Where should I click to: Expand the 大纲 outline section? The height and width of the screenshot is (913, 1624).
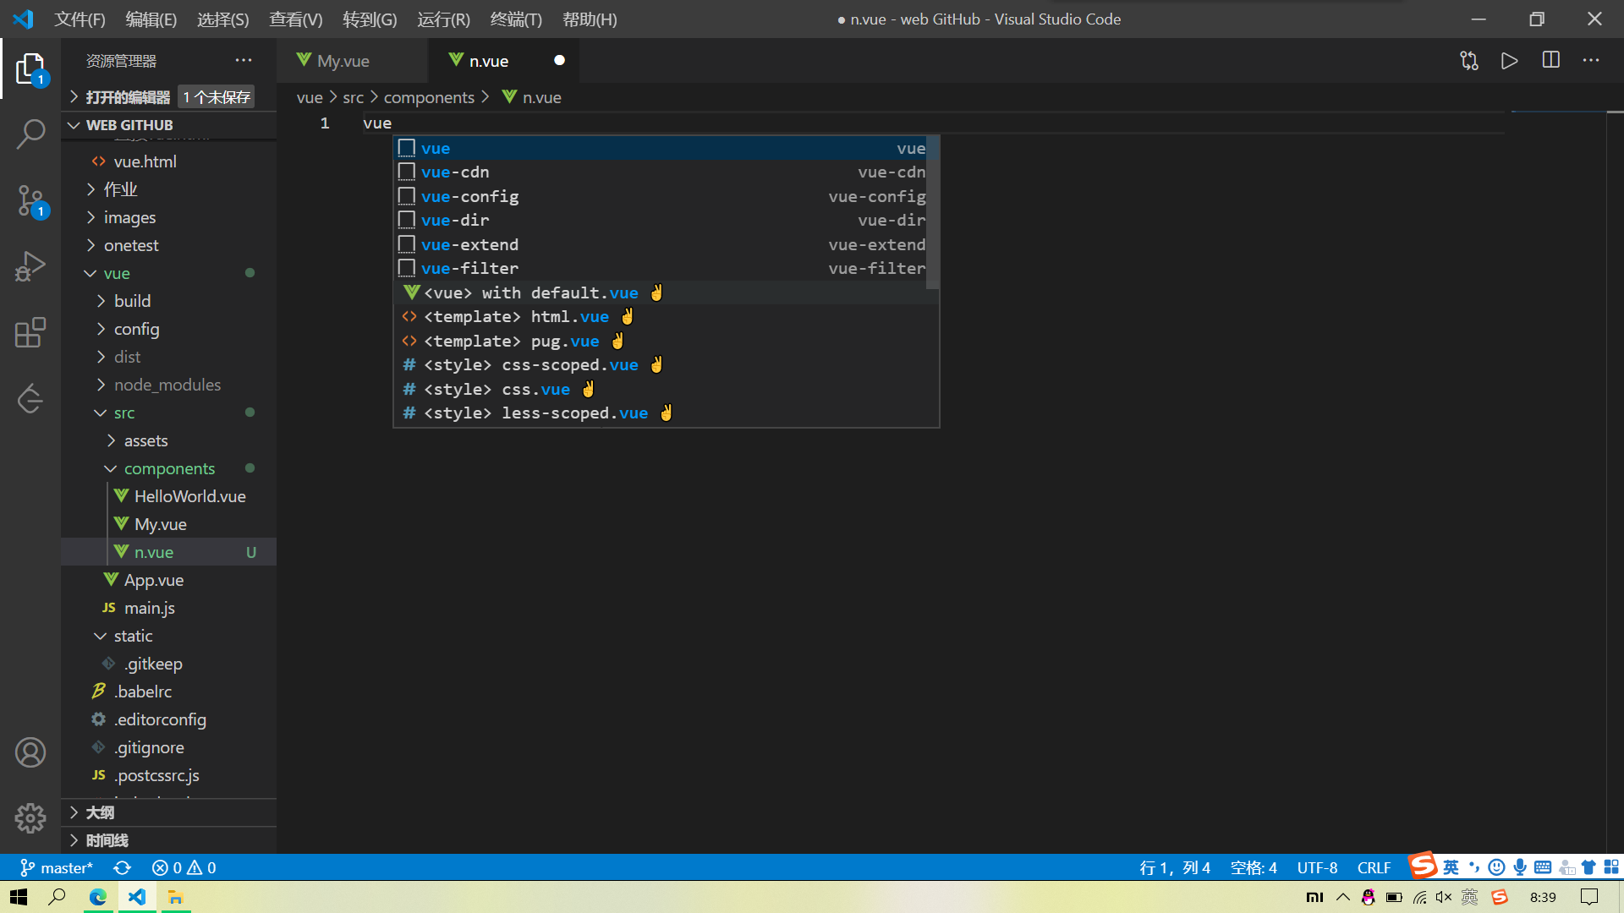[x=100, y=812]
